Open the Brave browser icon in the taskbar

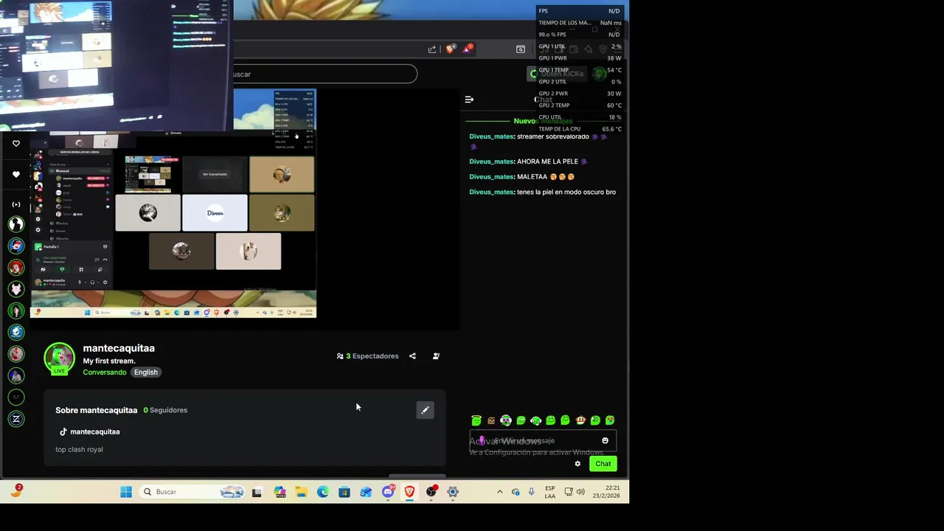click(x=409, y=492)
